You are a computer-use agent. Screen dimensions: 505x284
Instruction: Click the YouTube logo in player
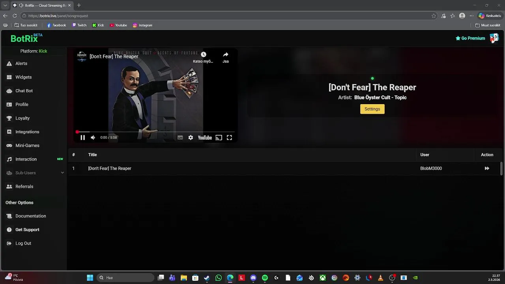pos(205,138)
